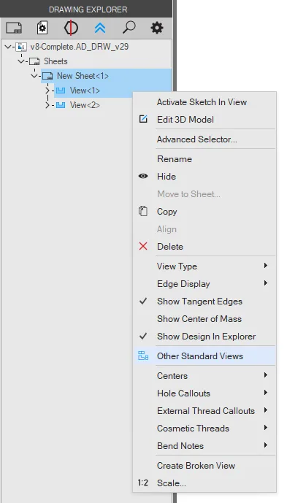Click the circle with red line icon

71,28
